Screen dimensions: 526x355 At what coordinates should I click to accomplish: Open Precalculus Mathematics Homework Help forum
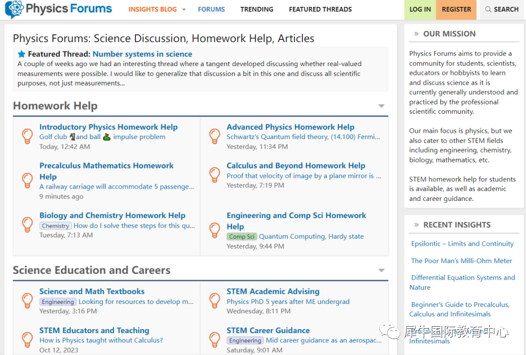(x=106, y=171)
